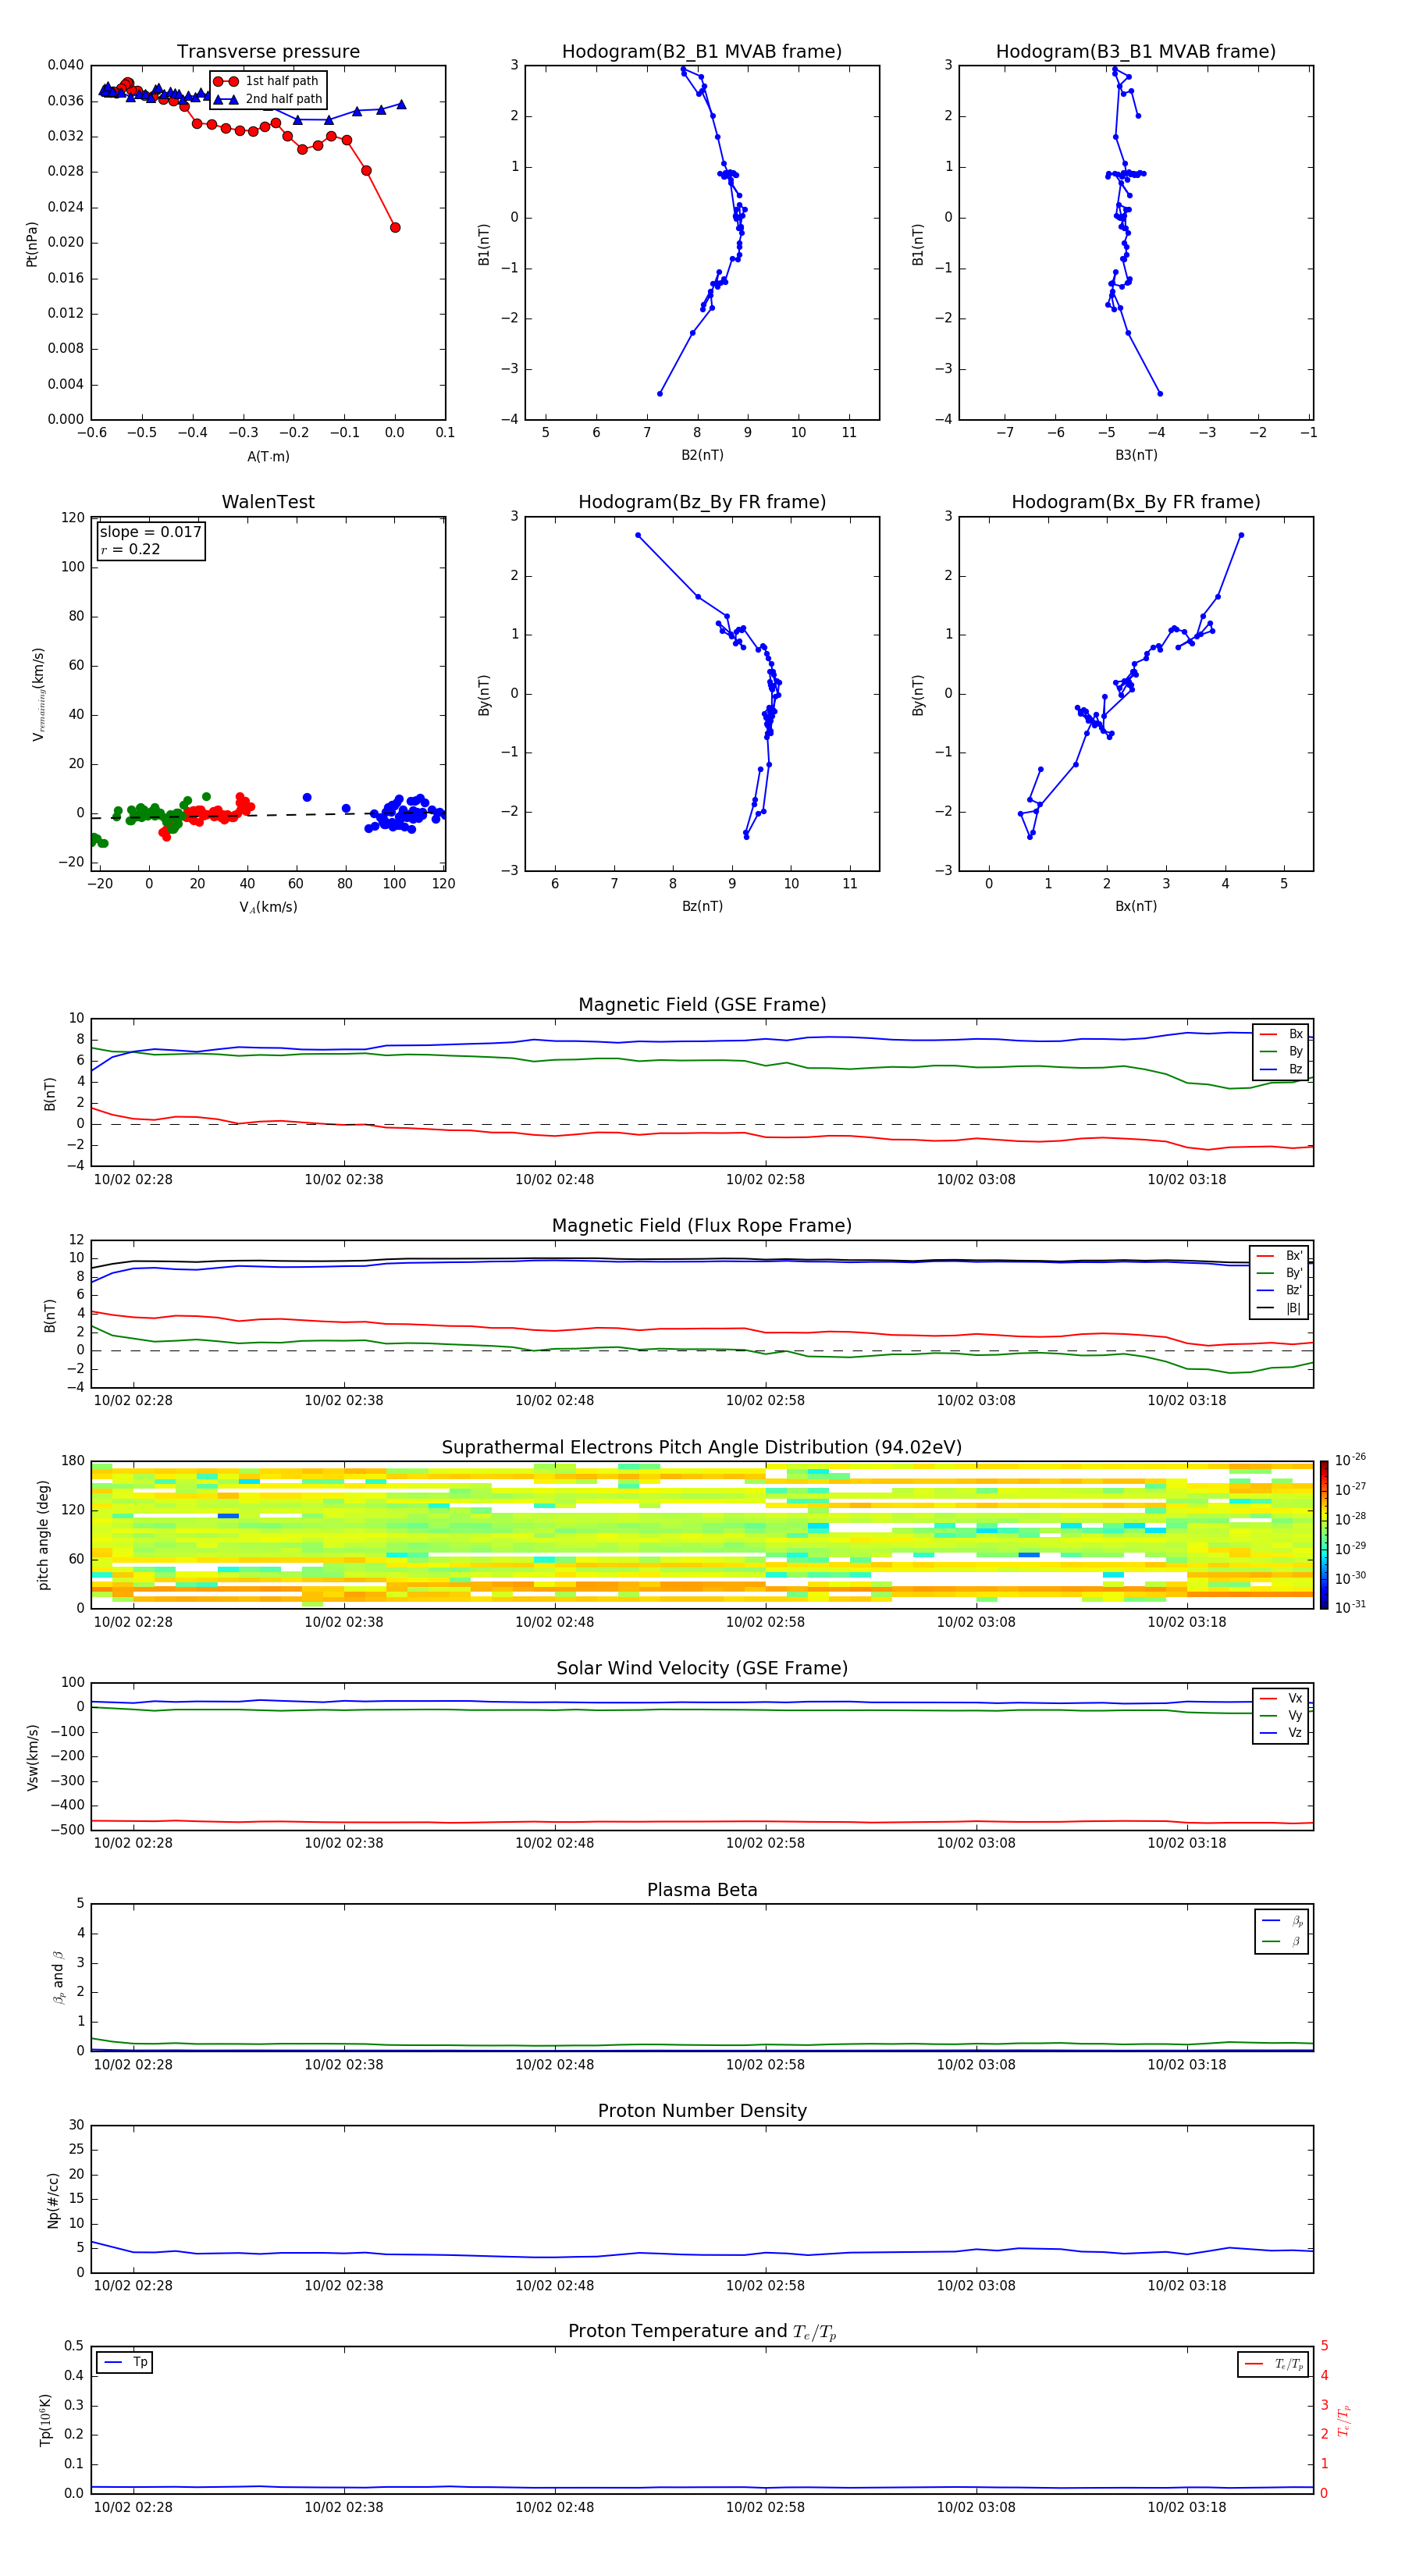Click 'Np(#/cc)' y-axis label
Viewport: 1405px width, 2576px height.
tap(53, 2200)
